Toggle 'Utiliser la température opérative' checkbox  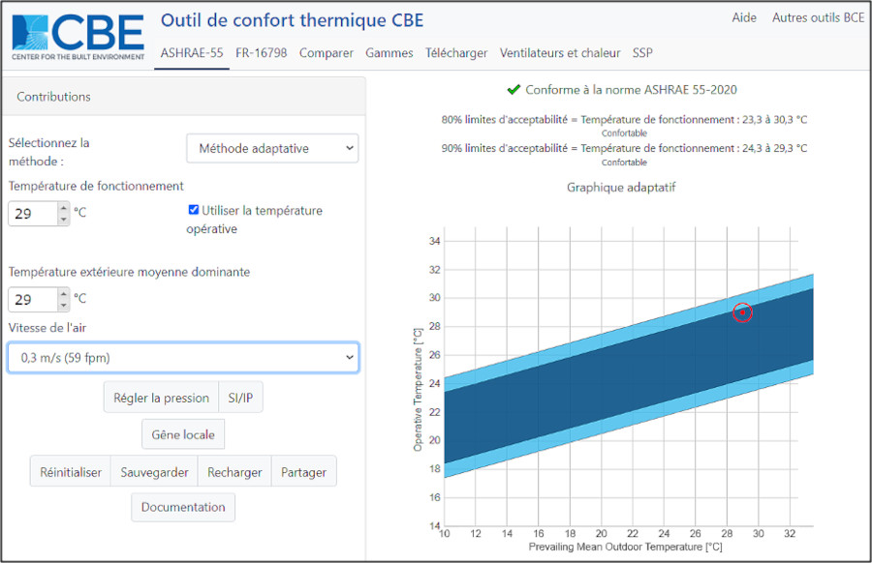pyautogui.click(x=194, y=210)
